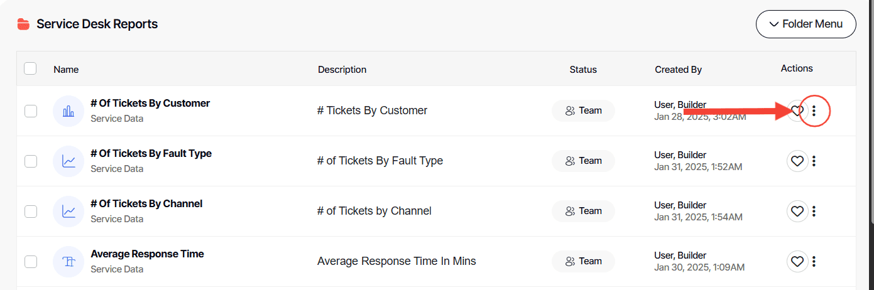Image resolution: width=874 pixels, height=290 pixels.
Task: Favorite the # Of Tickets By Customer report
Action: click(x=797, y=111)
